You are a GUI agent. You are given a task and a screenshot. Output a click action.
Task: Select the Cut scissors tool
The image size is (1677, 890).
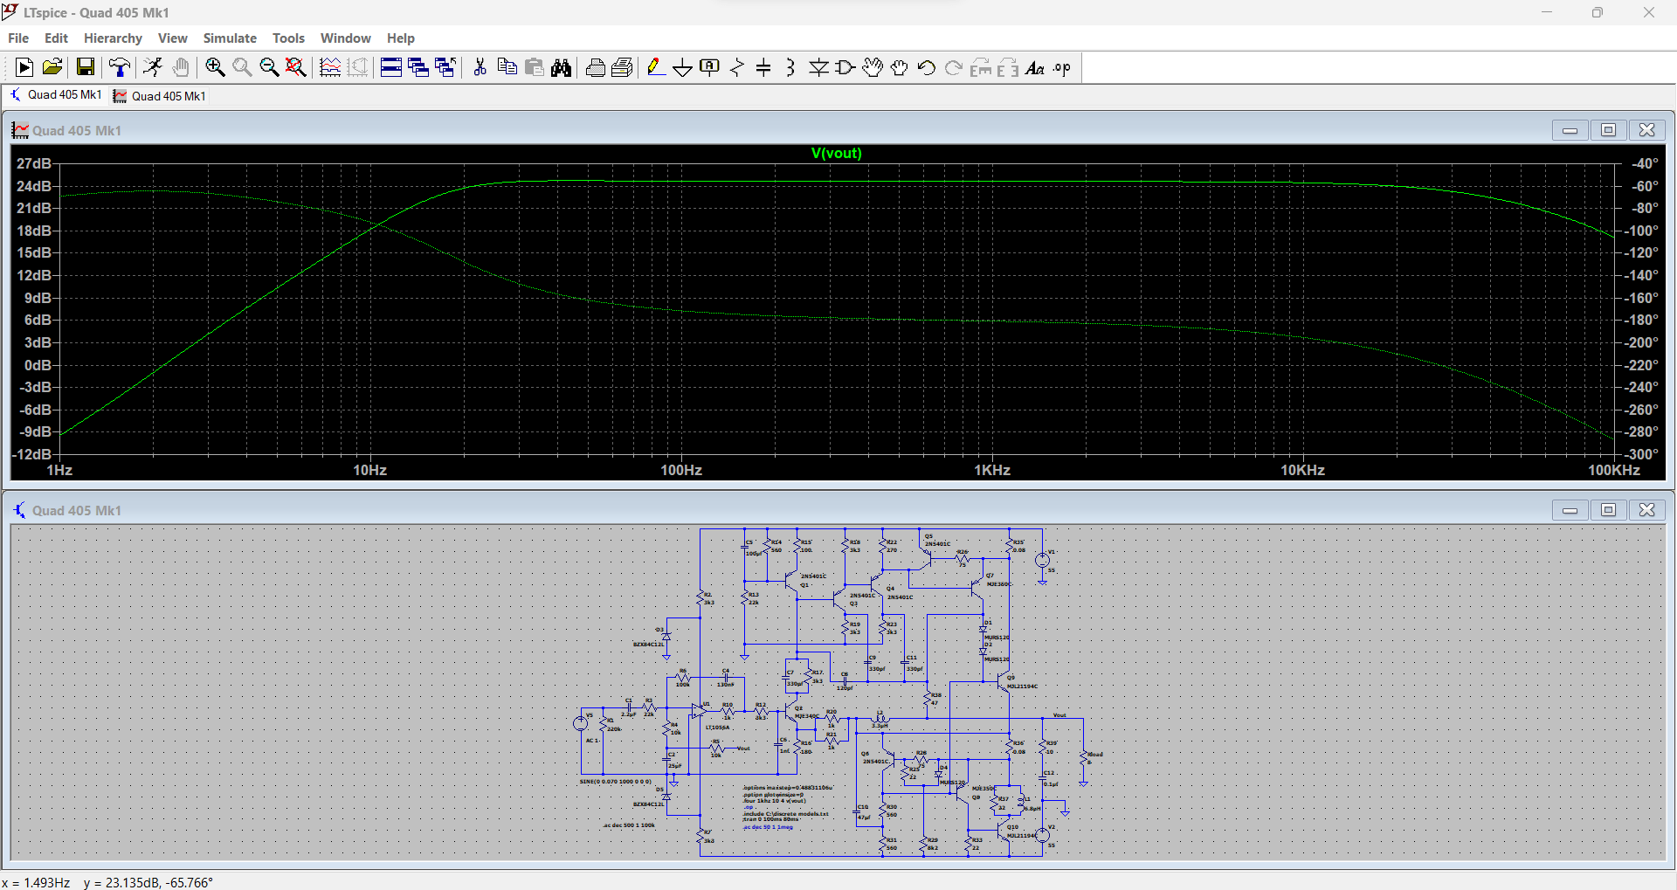click(x=480, y=67)
